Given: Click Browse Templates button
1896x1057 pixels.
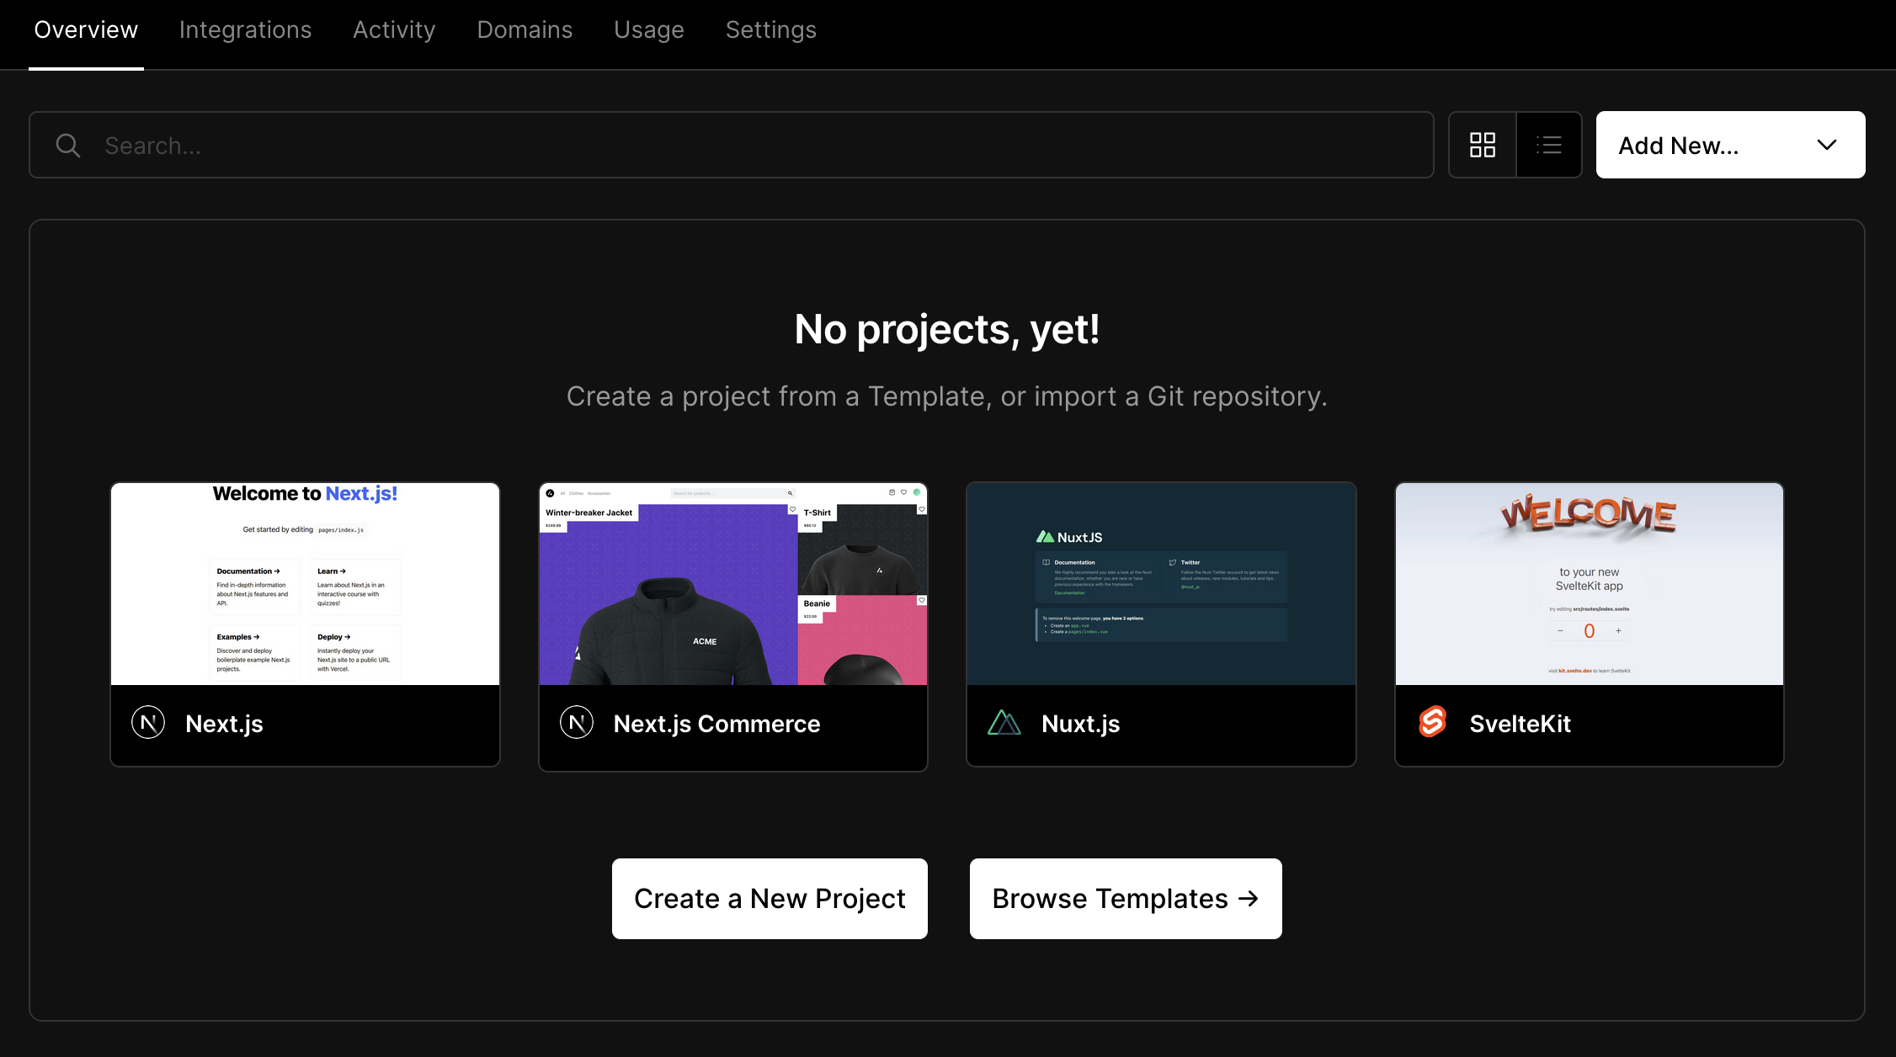Looking at the screenshot, I should pyautogui.click(x=1126, y=899).
